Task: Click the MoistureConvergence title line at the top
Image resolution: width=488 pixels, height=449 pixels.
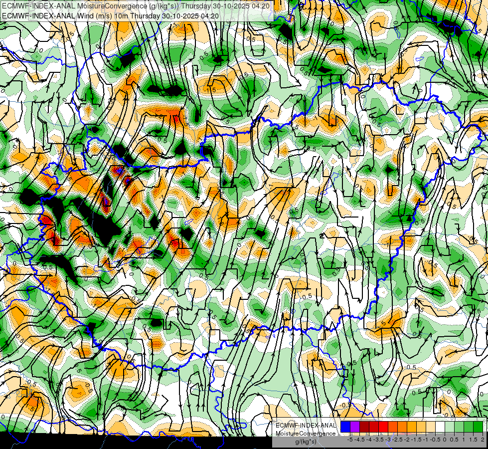Action: tap(136, 5)
